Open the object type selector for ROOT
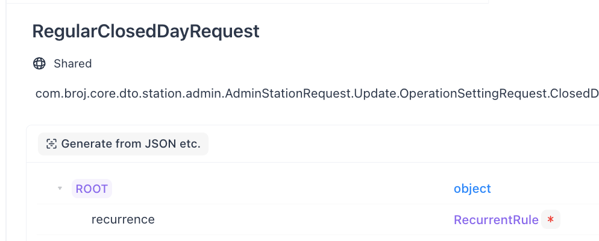Image resolution: width=599 pixels, height=241 pixels. 472,189
